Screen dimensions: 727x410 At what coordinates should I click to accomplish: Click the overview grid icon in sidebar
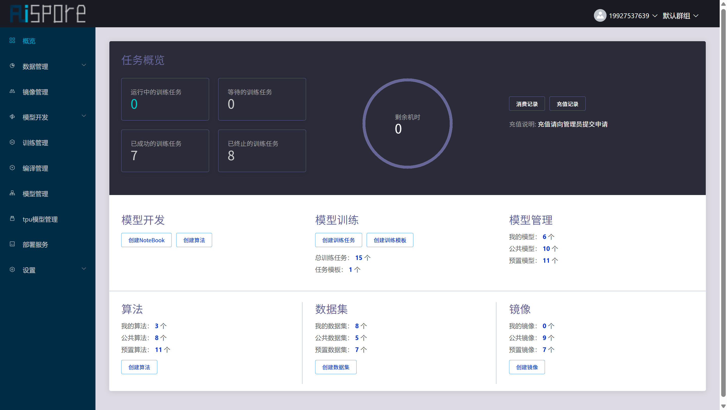tap(12, 40)
